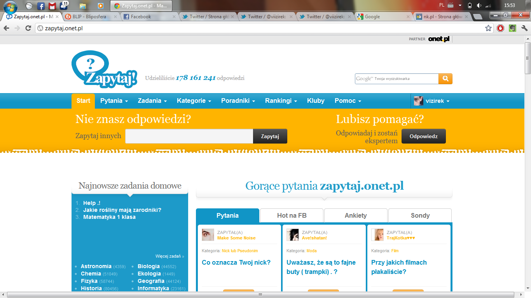Open the Moda category link
This screenshot has height=298, width=531.
[311, 251]
